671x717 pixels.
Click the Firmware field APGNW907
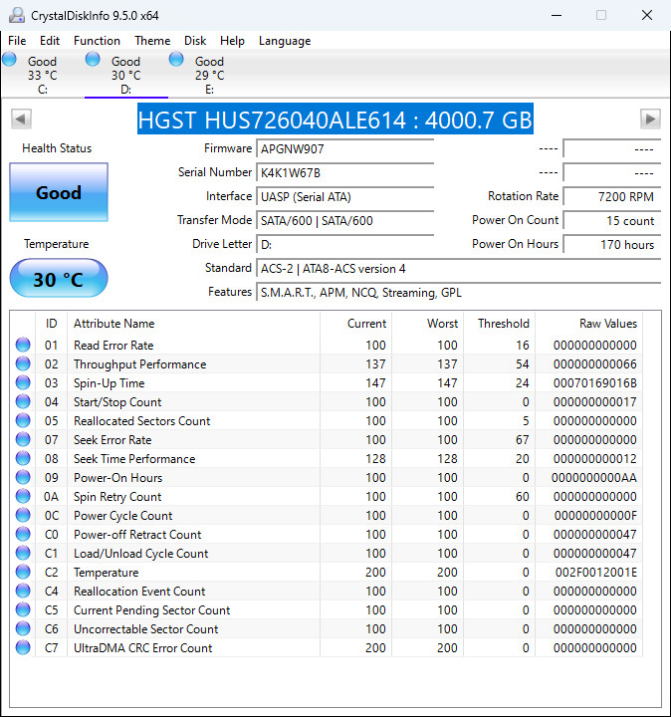(x=345, y=149)
